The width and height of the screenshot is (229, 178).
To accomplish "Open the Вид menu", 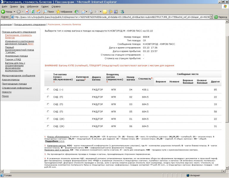I will 22,7.
